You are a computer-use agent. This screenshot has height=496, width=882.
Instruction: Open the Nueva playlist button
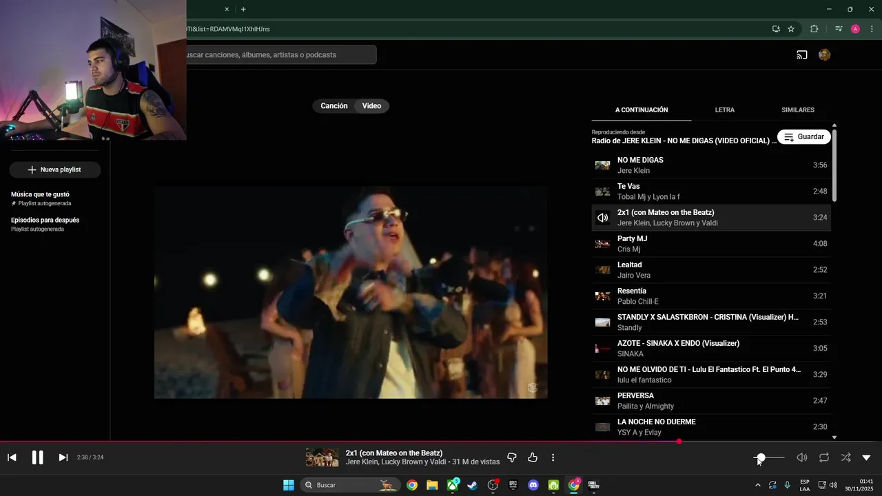[55, 169]
